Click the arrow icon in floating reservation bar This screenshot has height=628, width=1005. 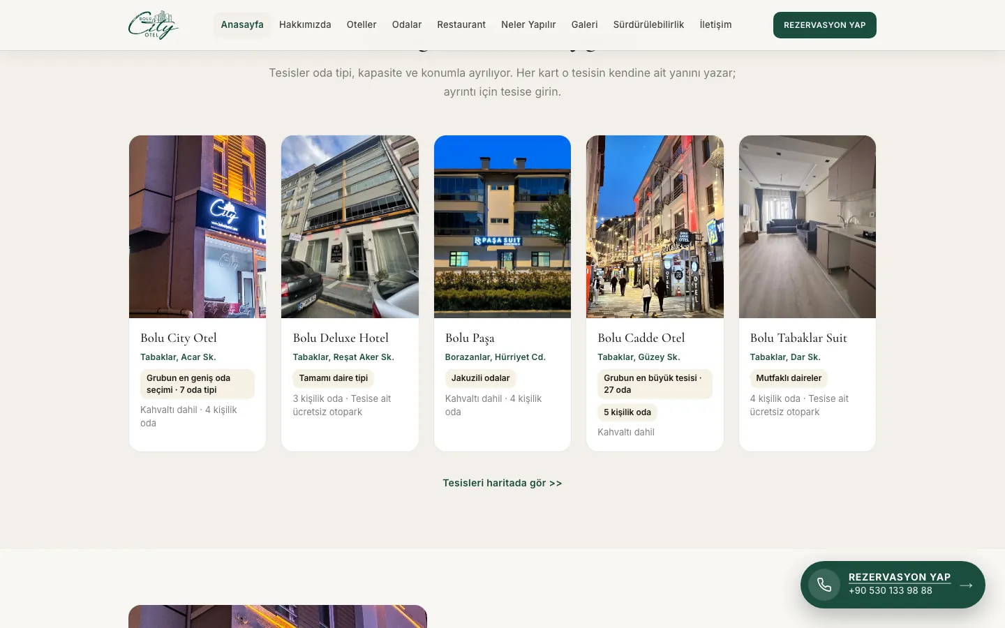coord(966,585)
